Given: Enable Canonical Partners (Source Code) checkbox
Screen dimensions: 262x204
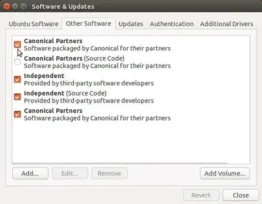Looking at the screenshot, I should (17, 62).
